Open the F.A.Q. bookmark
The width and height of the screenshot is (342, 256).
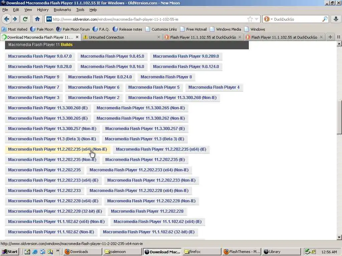pyautogui.click(x=101, y=29)
